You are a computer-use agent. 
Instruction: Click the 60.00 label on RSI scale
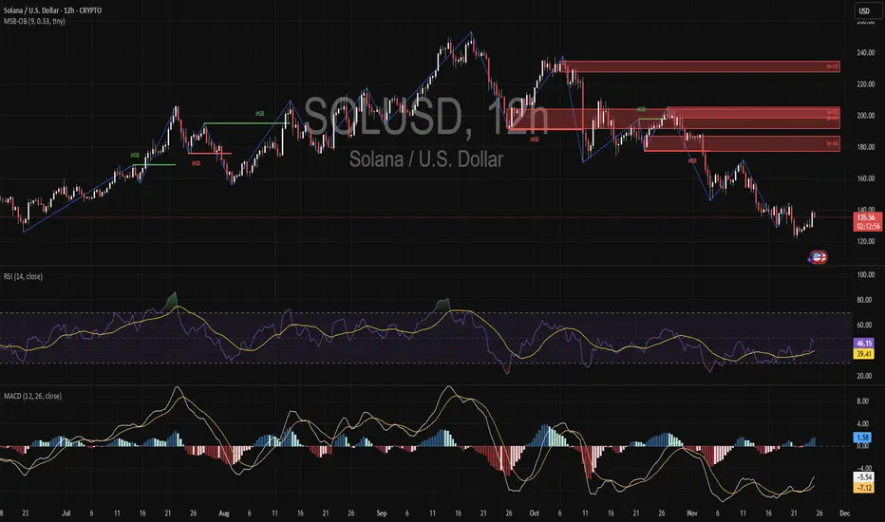pos(866,325)
